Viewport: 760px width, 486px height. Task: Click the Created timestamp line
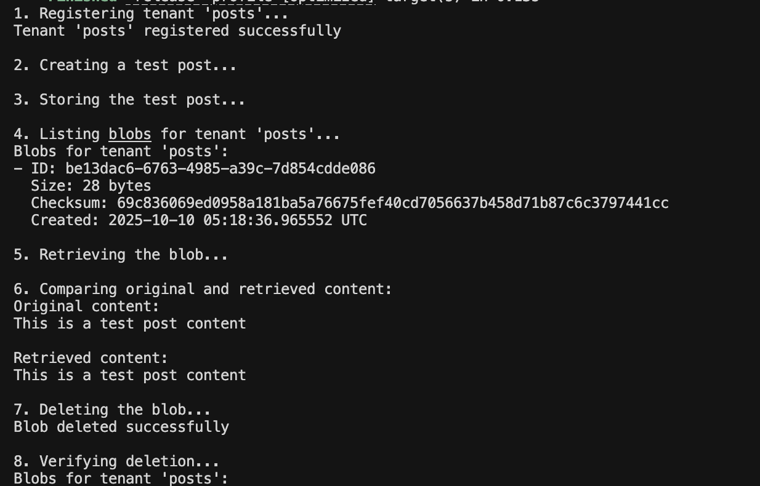(198, 220)
